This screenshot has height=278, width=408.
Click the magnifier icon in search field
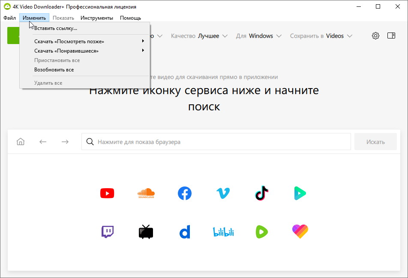pyautogui.click(x=90, y=142)
